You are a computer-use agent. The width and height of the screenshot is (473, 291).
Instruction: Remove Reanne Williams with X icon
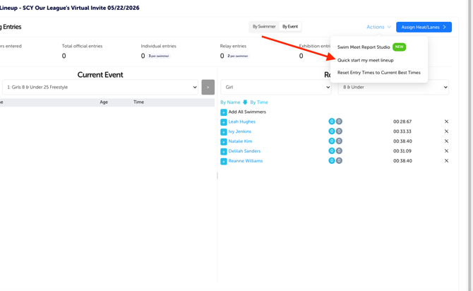coord(446,161)
